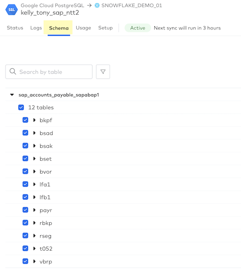Click the Google Cloud PostgreSQL source label
The height and width of the screenshot is (269, 241).
click(52, 6)
